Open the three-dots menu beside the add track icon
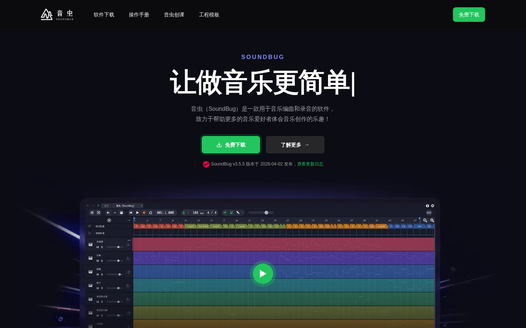526x328 pixels. coord(129,220)
